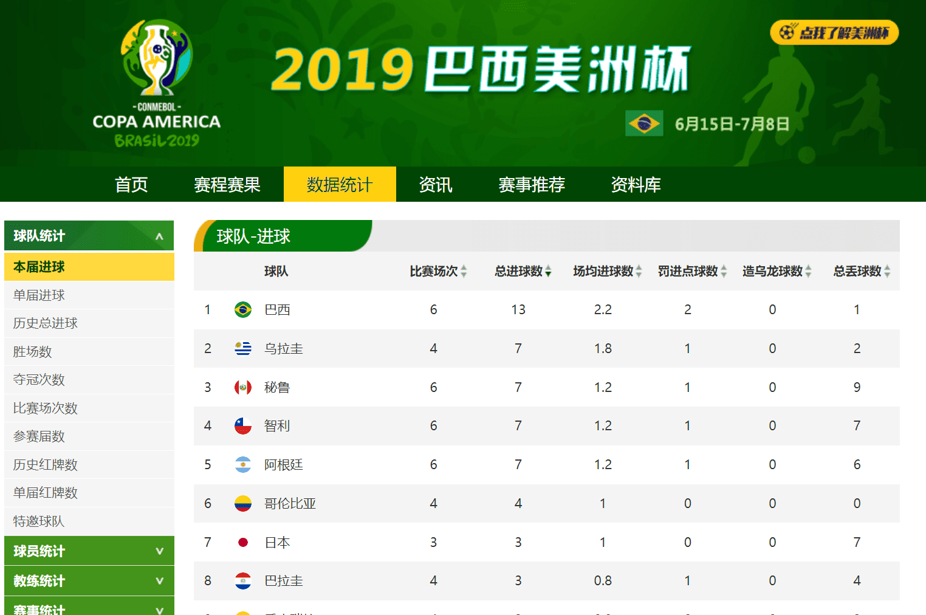
Task: Click the Paraguay flag icon
Action: (x=243, y=581)
